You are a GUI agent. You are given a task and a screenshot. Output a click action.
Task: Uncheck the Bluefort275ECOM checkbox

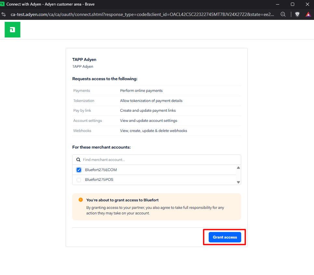click(x=79, y=170)
